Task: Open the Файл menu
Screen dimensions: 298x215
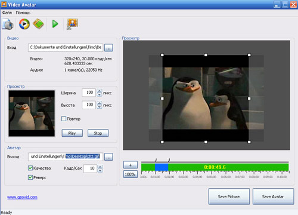Action: coord(7,13)
